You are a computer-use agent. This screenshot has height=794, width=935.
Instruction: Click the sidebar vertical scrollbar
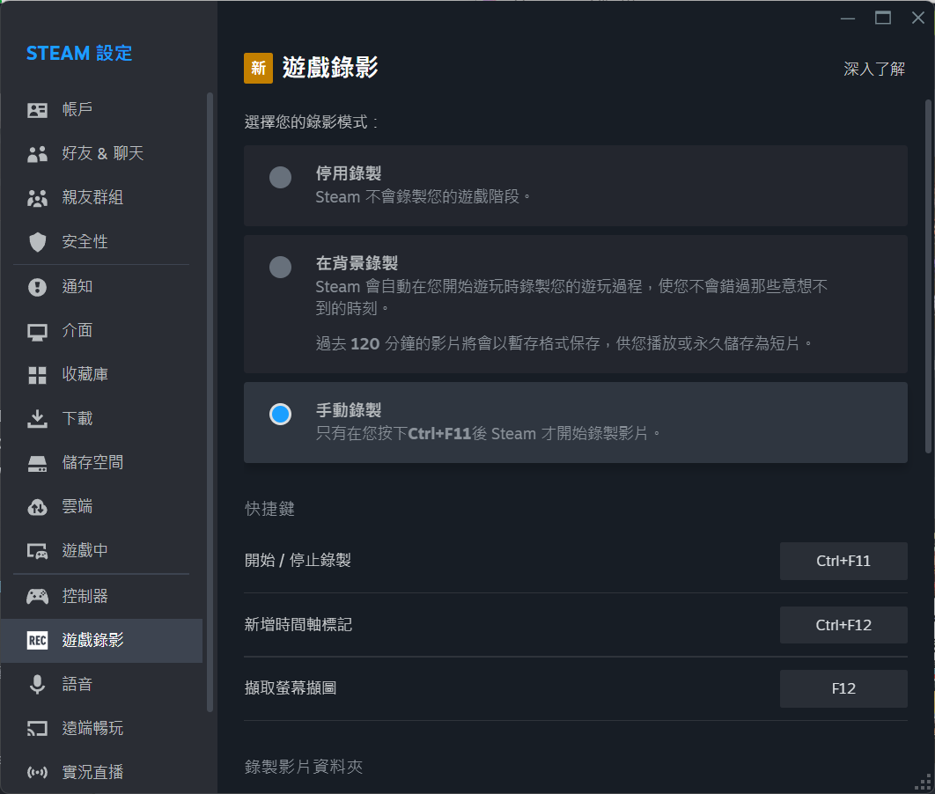210,401
